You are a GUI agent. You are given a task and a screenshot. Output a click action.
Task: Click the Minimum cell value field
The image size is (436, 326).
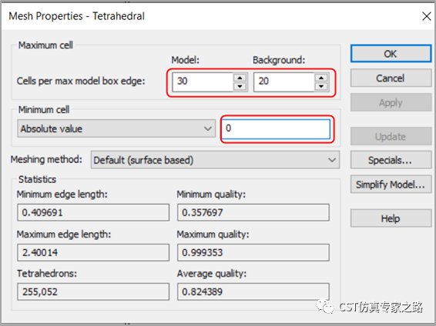coord(276,128)
